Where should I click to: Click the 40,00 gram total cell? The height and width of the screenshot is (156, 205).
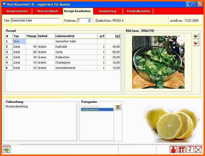click(113, 47)
